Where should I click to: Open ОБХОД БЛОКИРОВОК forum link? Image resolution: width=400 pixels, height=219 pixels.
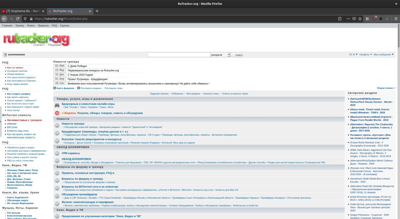click(x=77, y=159)
